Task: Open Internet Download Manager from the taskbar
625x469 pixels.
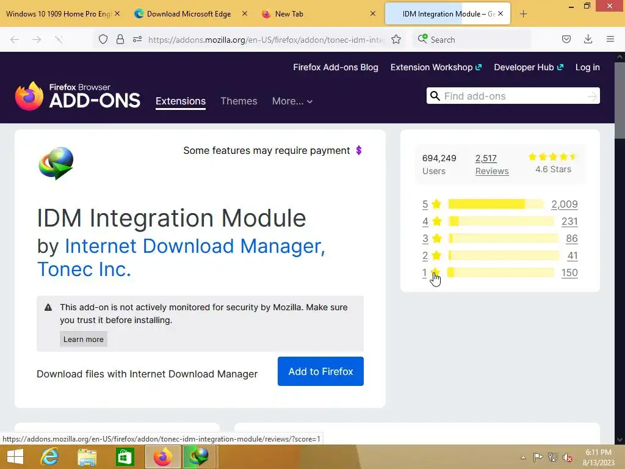Action: [200, 457]
